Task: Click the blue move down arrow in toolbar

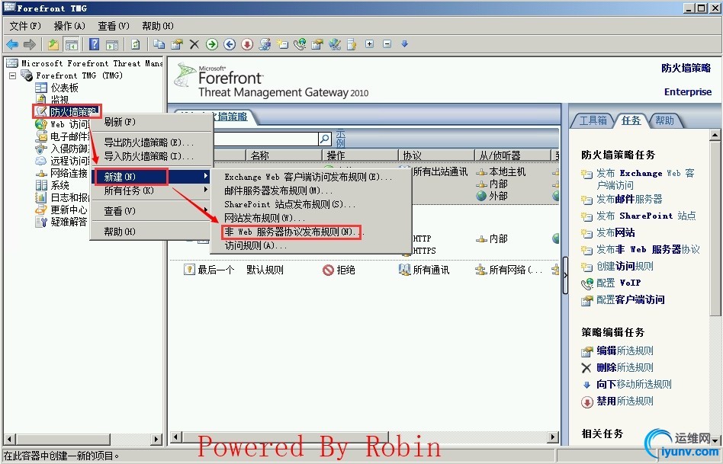Action: click(405, 43)
